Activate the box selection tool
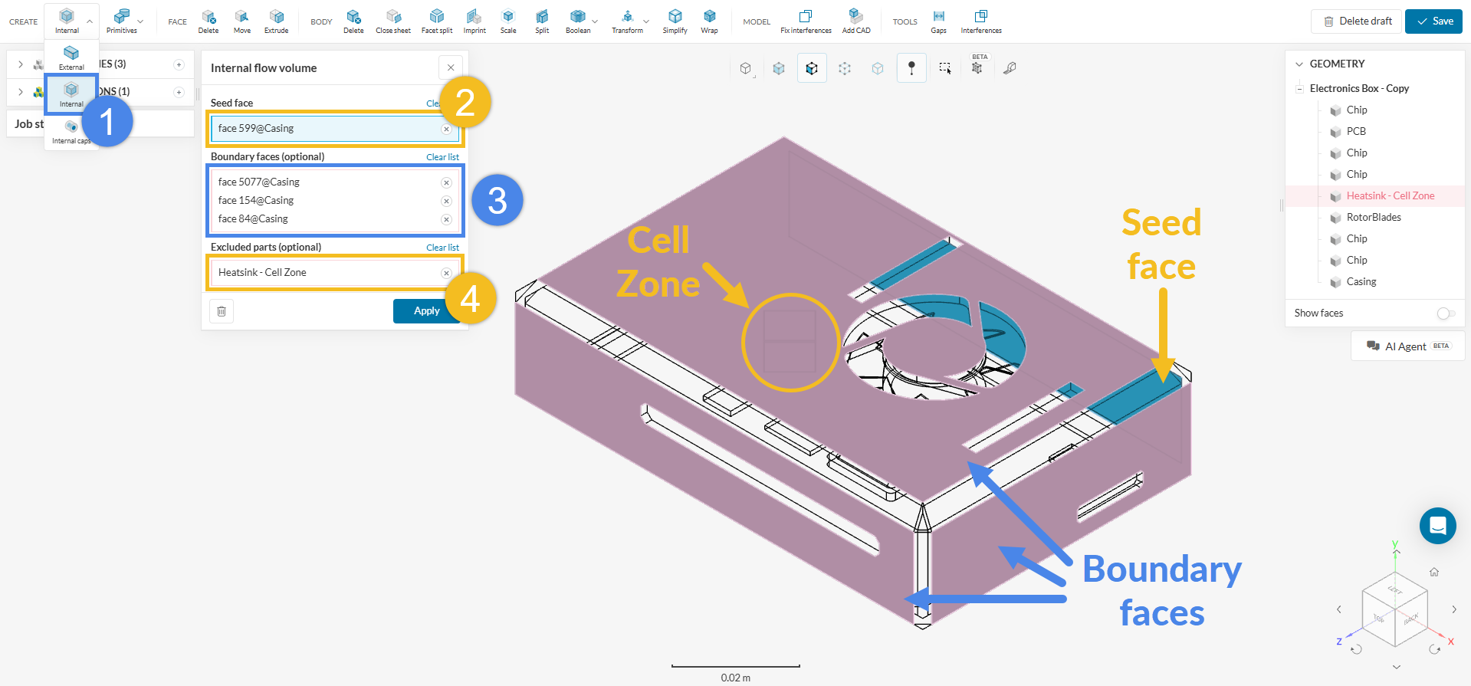 [944, 68]
